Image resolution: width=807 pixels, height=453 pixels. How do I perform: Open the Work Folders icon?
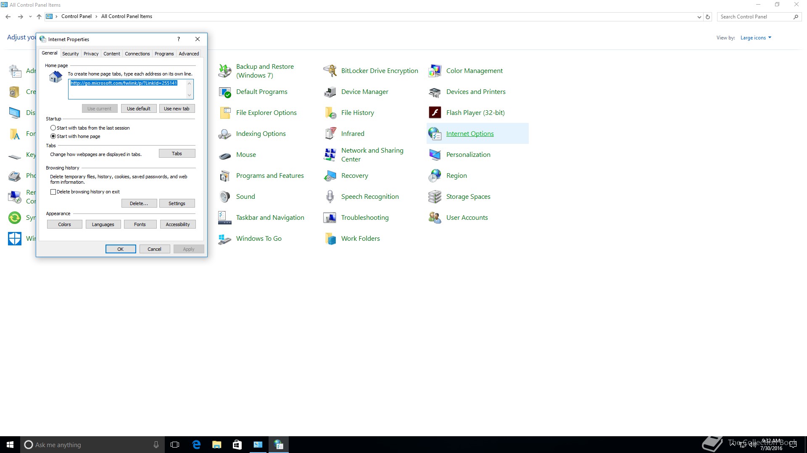coord(330,239)
